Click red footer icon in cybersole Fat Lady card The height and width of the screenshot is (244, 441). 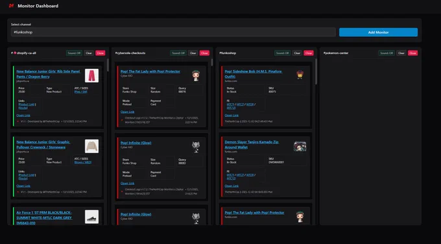point(122,120)
